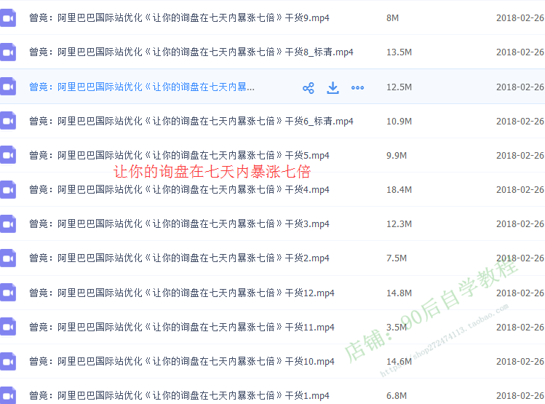Click the download icon on the highlighted row

click(x=333, y=87)
